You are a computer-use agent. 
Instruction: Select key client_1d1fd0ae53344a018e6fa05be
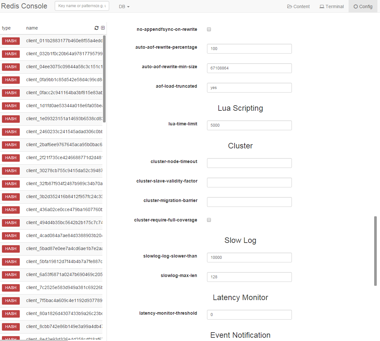(x=64, y=106)
